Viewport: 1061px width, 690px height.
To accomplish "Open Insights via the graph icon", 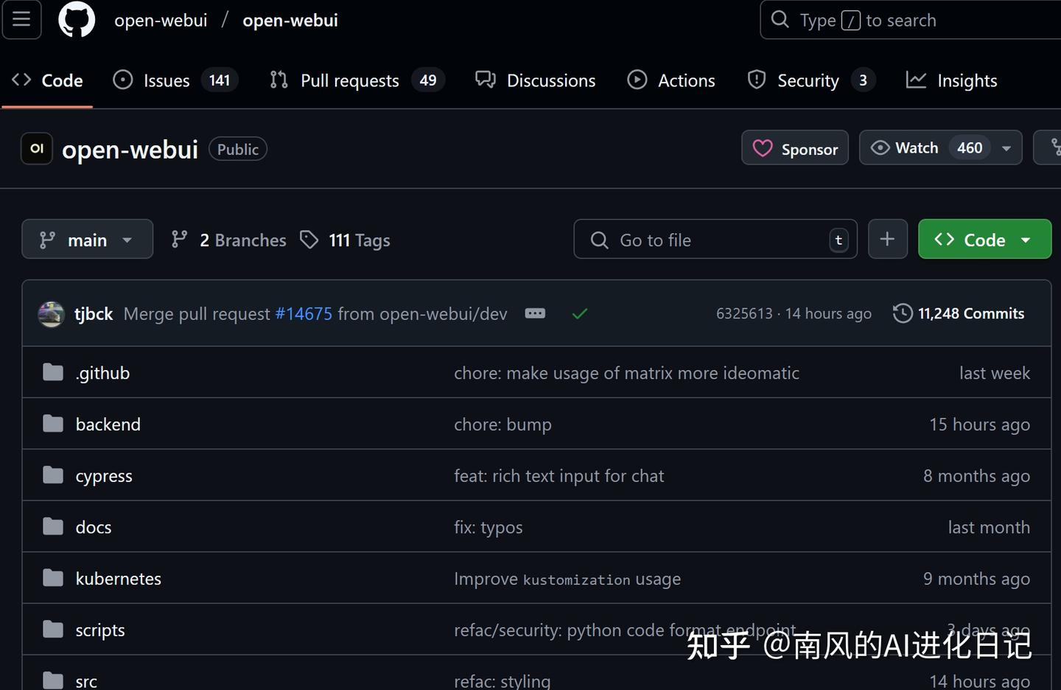I will click(x=916, y=80).
